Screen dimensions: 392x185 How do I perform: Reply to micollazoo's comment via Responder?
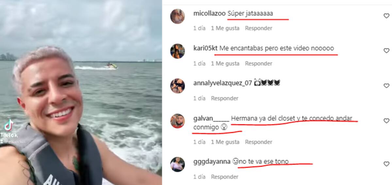coord(258,28)
